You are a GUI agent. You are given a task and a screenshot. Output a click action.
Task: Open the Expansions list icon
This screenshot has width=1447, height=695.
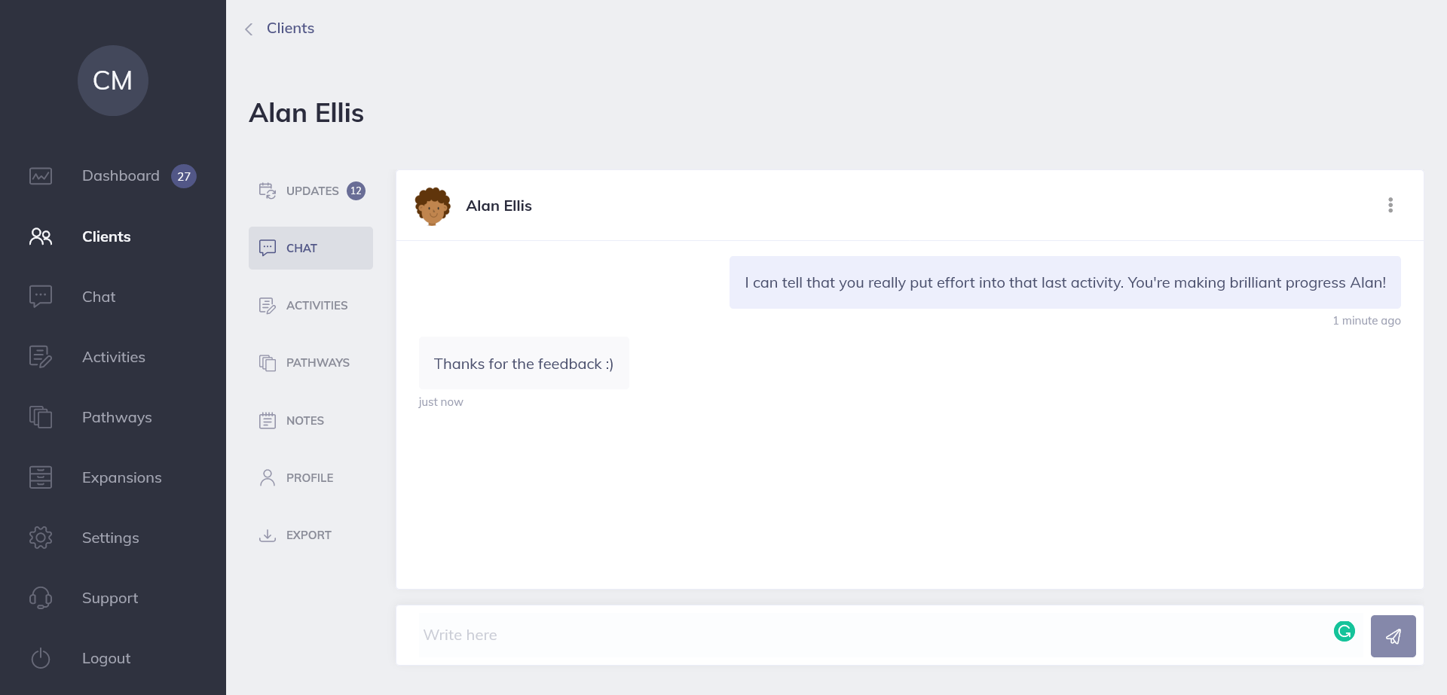click(x=41, y=477)
